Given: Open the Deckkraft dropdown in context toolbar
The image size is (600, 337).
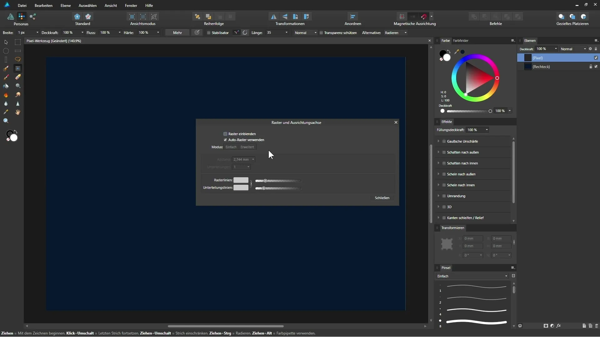Looking at the screenshot, I should click(x=82, y=32).
